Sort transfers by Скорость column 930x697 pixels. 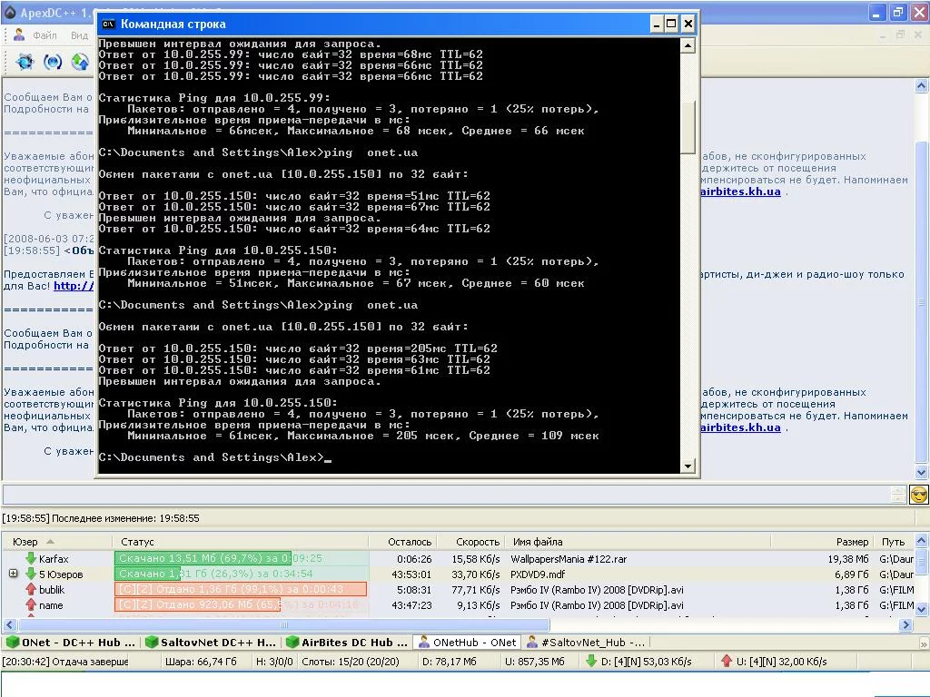click(477, 542)
